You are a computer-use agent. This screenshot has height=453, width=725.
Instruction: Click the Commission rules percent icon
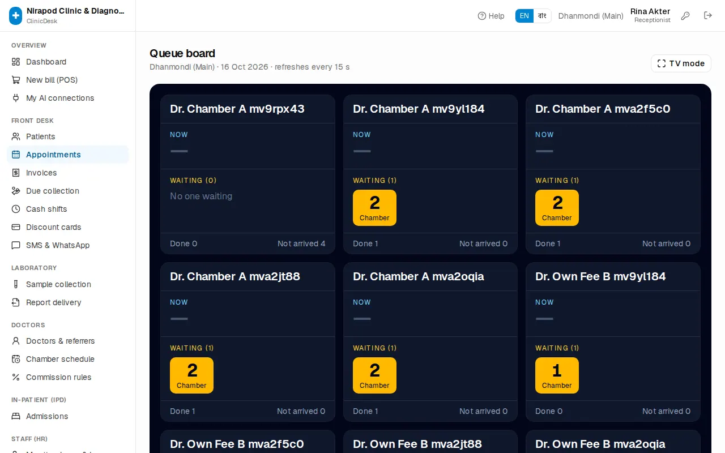16,377
